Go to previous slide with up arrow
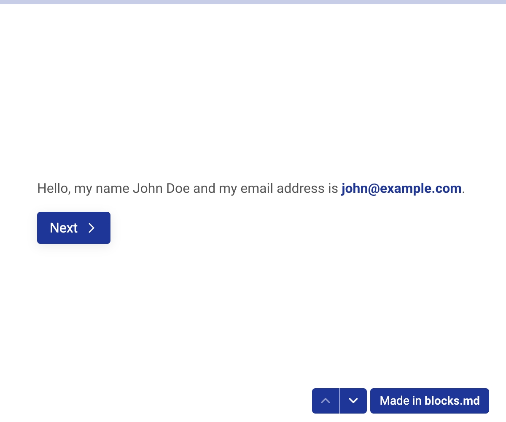 pos(326,400)
